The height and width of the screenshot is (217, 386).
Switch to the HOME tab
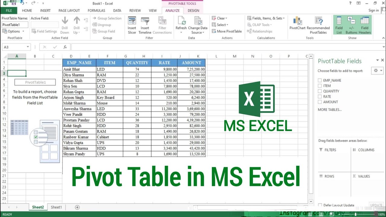27,11
